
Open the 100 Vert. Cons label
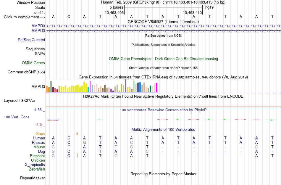tap(17, 117)
